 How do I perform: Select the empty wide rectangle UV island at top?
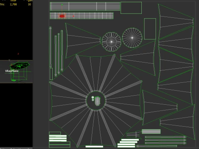[x=131, y=8]
